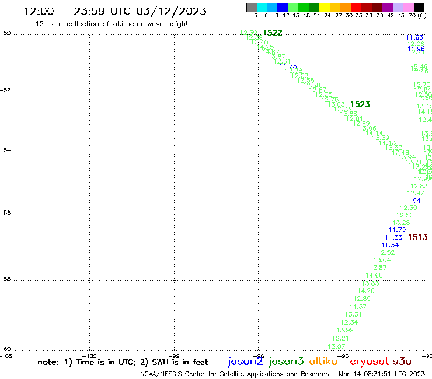This screenshot has width=432, height=379.
Task: Click the blue 11.55 reading
Action: (393, 237)
